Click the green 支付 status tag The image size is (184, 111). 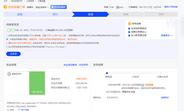click(x=11, y=30)
